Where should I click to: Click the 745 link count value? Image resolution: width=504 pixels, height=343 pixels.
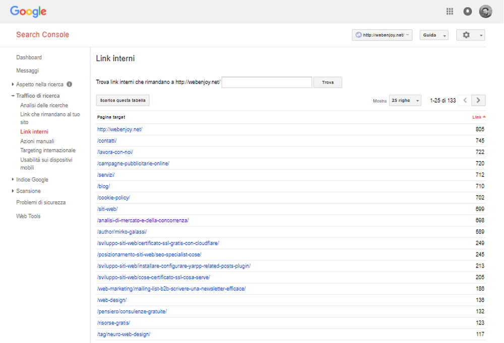coord(480,140)
